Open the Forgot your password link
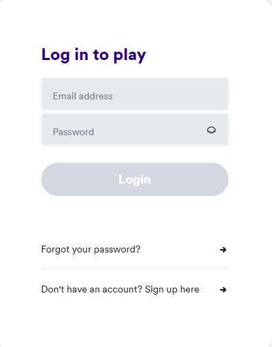272x347 pixels. pos(91,250)
